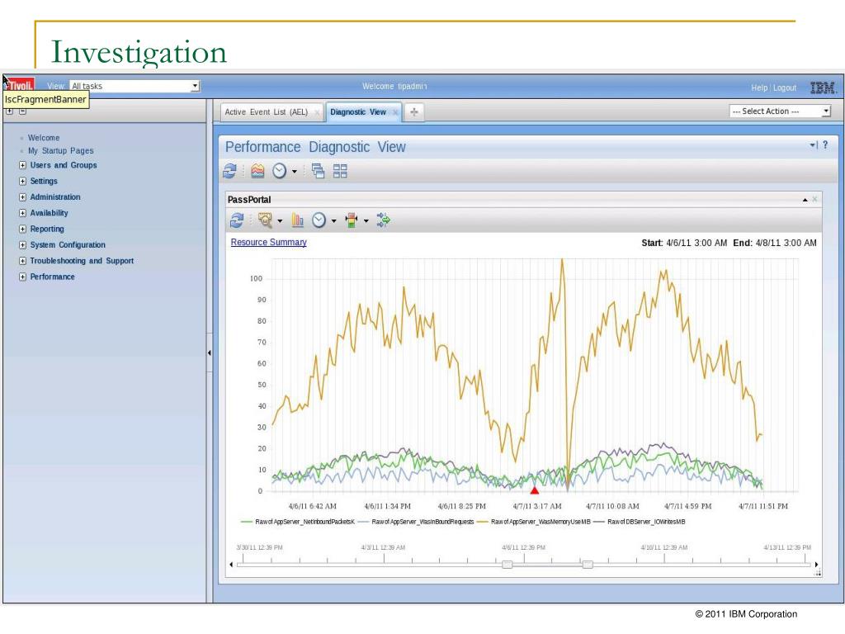Close the Active Event List tab
Screen dimensions: 845x634
click(x=317, y=112)
